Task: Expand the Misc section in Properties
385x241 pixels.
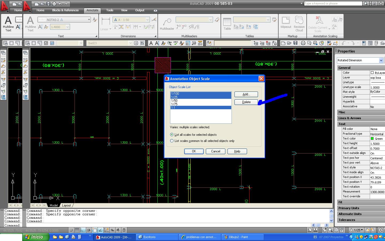Action: coord(361,112)
